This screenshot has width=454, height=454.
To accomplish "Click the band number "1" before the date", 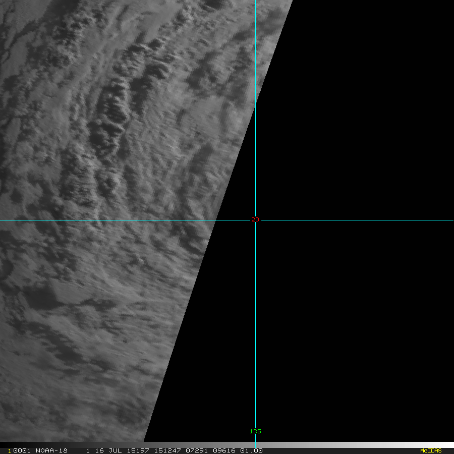I will [x=88, y=450].
